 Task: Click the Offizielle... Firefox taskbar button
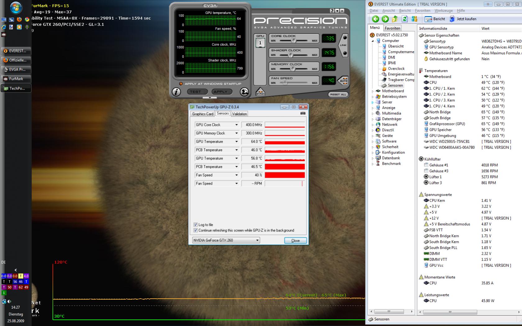click(x=16, y=60)
